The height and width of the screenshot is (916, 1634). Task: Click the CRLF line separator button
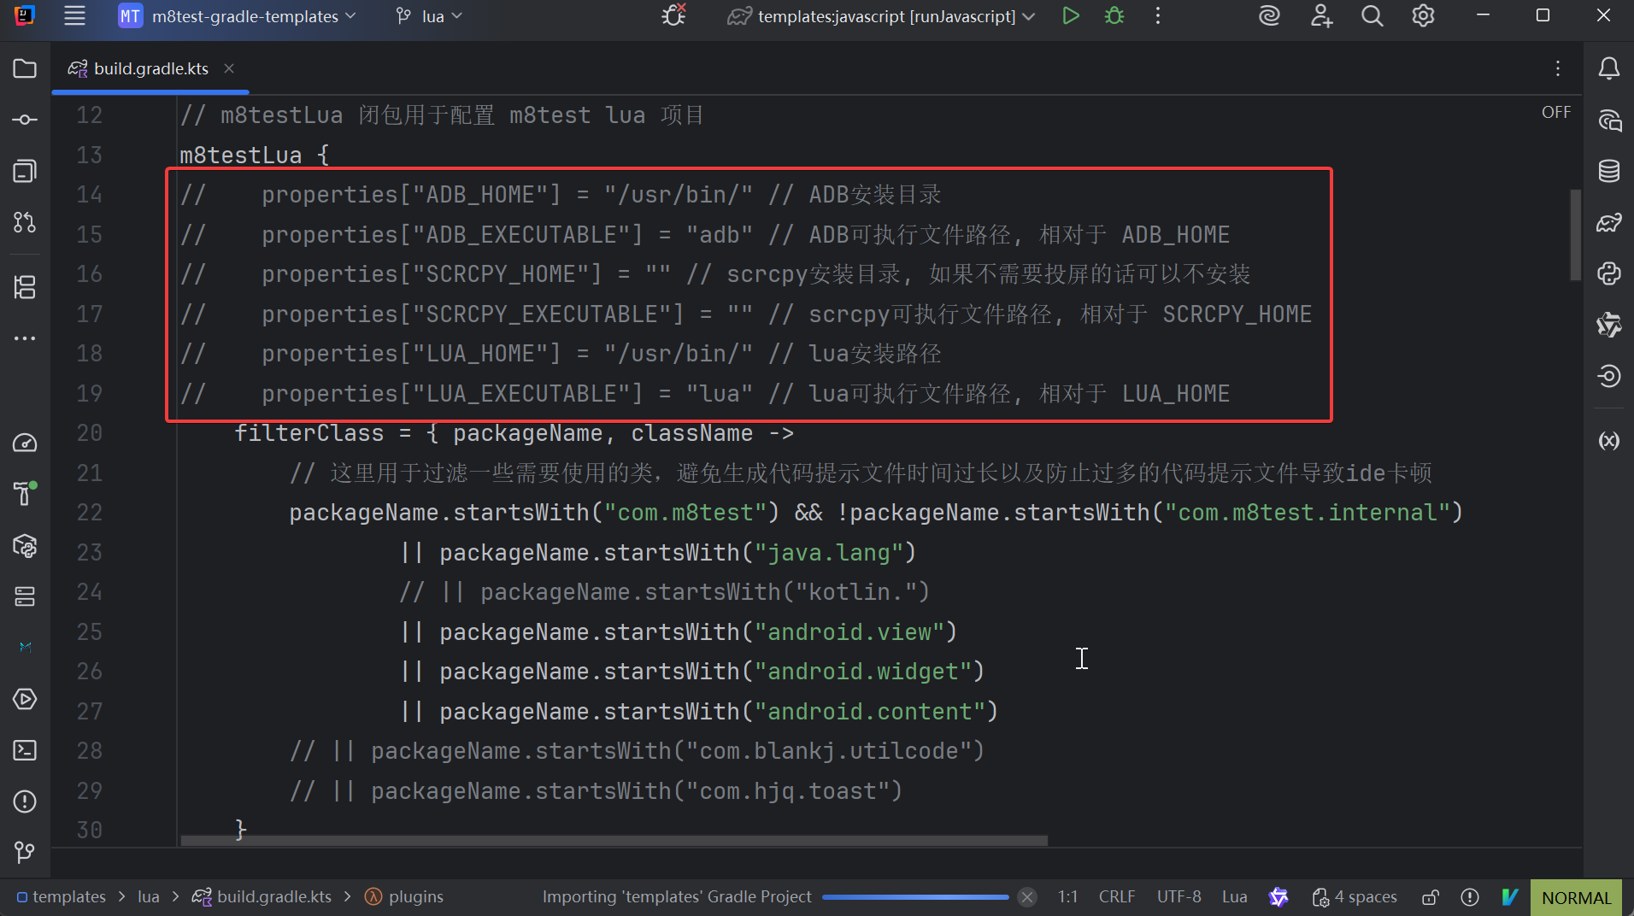tap(1116, 897)
